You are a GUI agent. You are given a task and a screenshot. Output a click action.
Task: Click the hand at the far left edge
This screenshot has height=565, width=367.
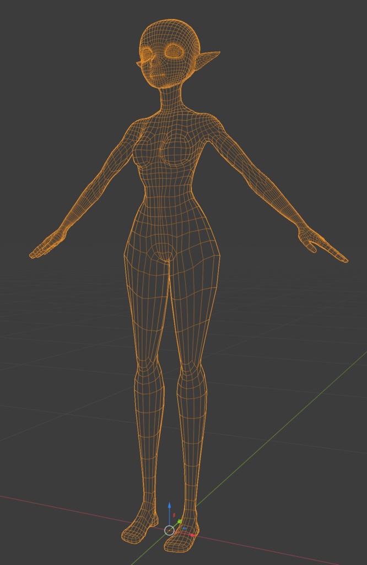pos(47,244)
